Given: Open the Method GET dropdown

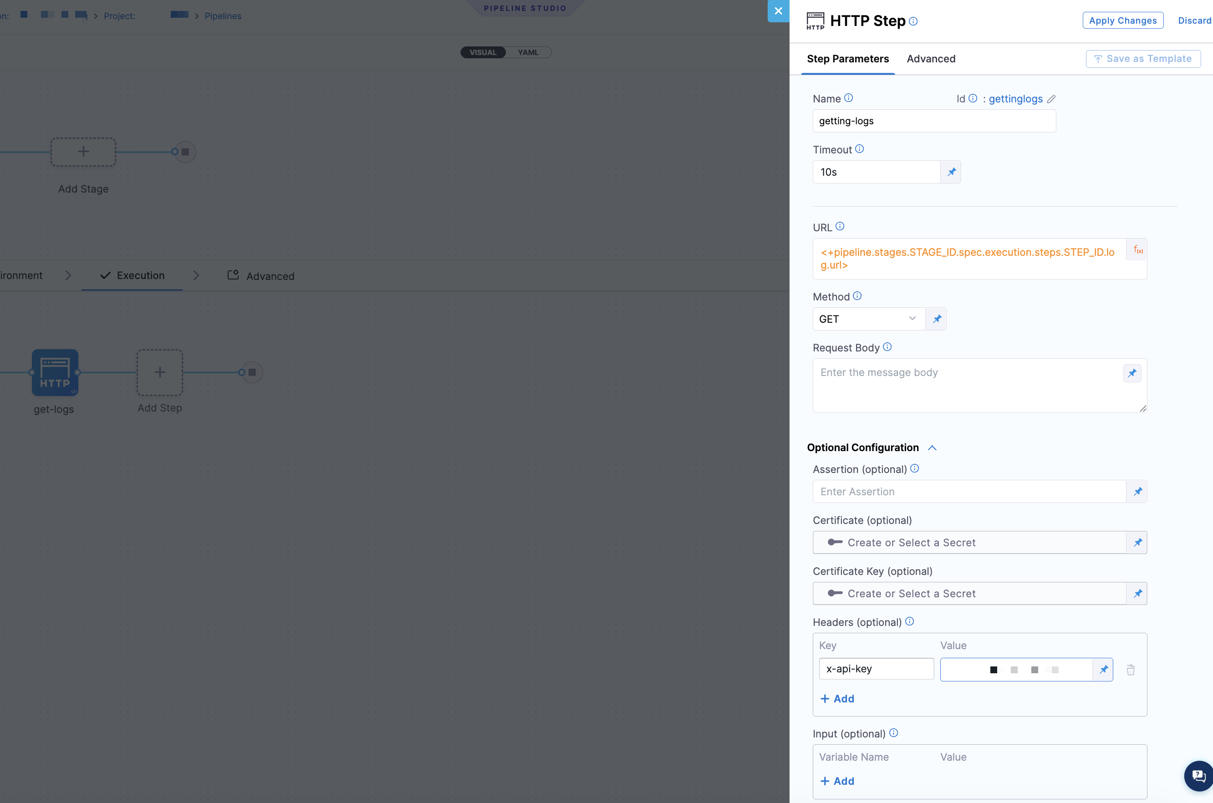Looking at the screenshot, I should 869,319.
